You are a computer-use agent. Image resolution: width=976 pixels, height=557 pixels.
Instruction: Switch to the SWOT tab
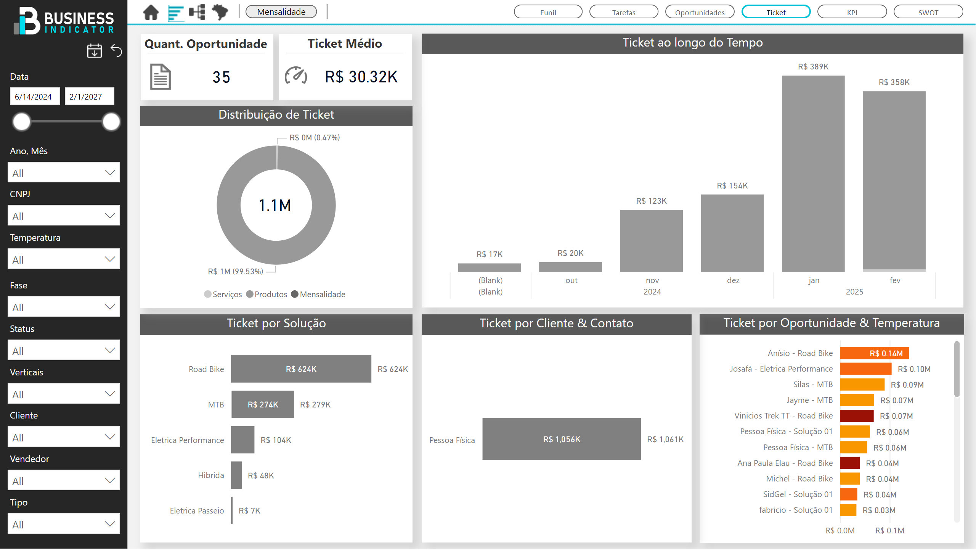[x=928, y=12]
